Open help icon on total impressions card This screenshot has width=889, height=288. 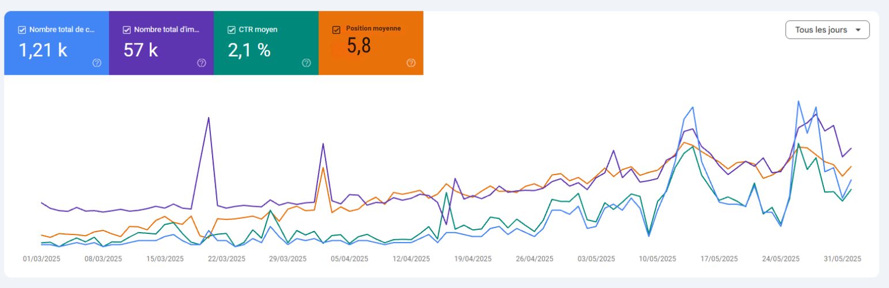pyautogui.click(x=202, y=63)
